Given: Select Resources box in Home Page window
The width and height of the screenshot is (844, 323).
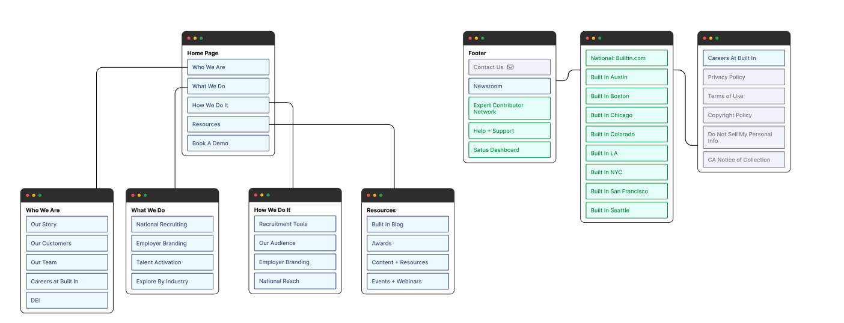Looking at the screenshot, I should point(228,124).
